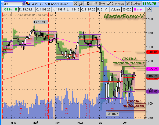This screenshot has width=159, height=125.
Task: Click the Hi: 1373.5 price bubble
Action: point(41,22)
